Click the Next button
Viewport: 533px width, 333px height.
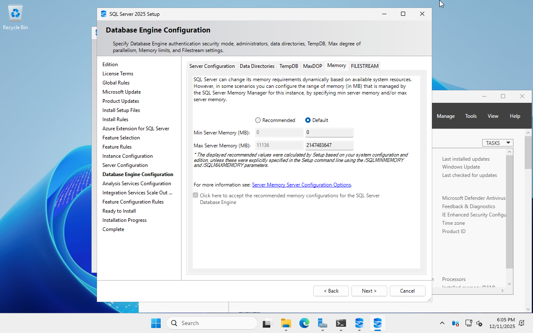point(369,291)
